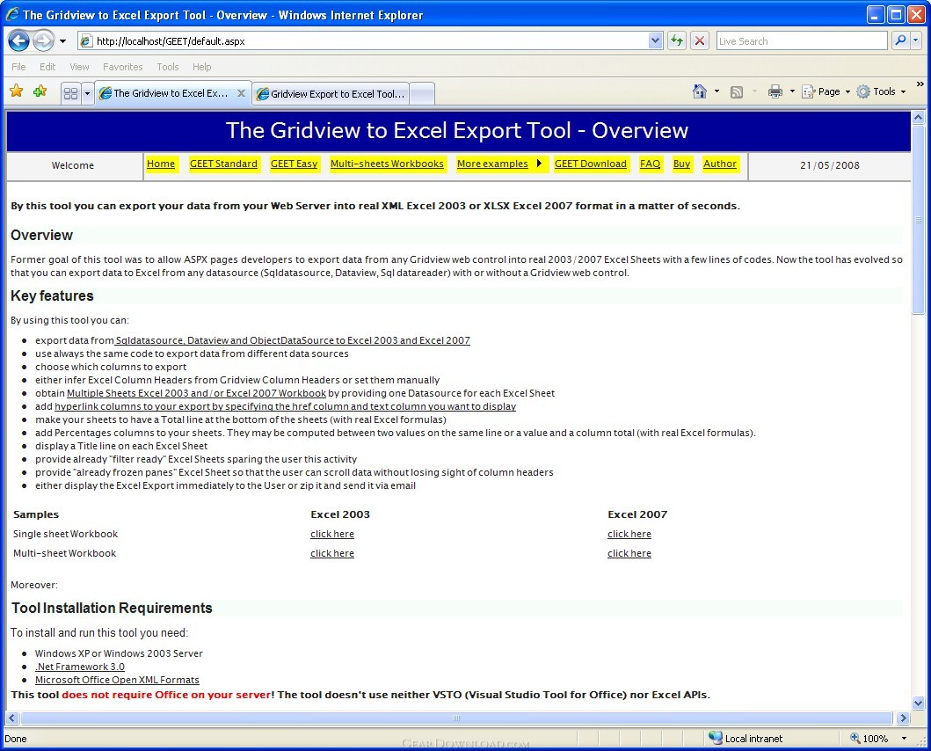
Task: Go back with the Back arrow button
Action: pyautogui.click(x=18, y=41)
